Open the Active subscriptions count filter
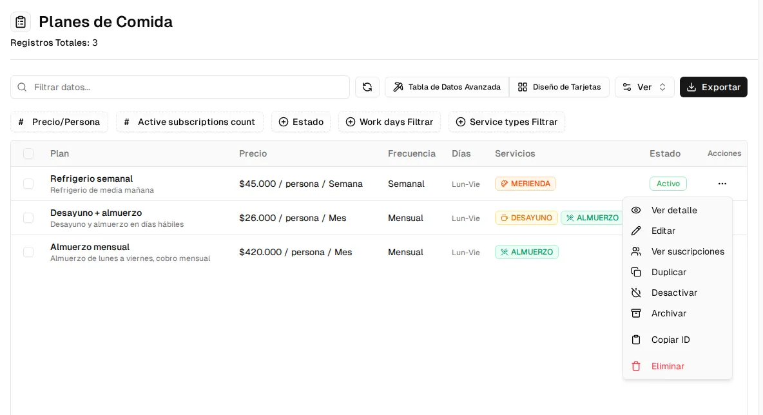The width and height of the screenshot is (763, 415). coord(189,122)
